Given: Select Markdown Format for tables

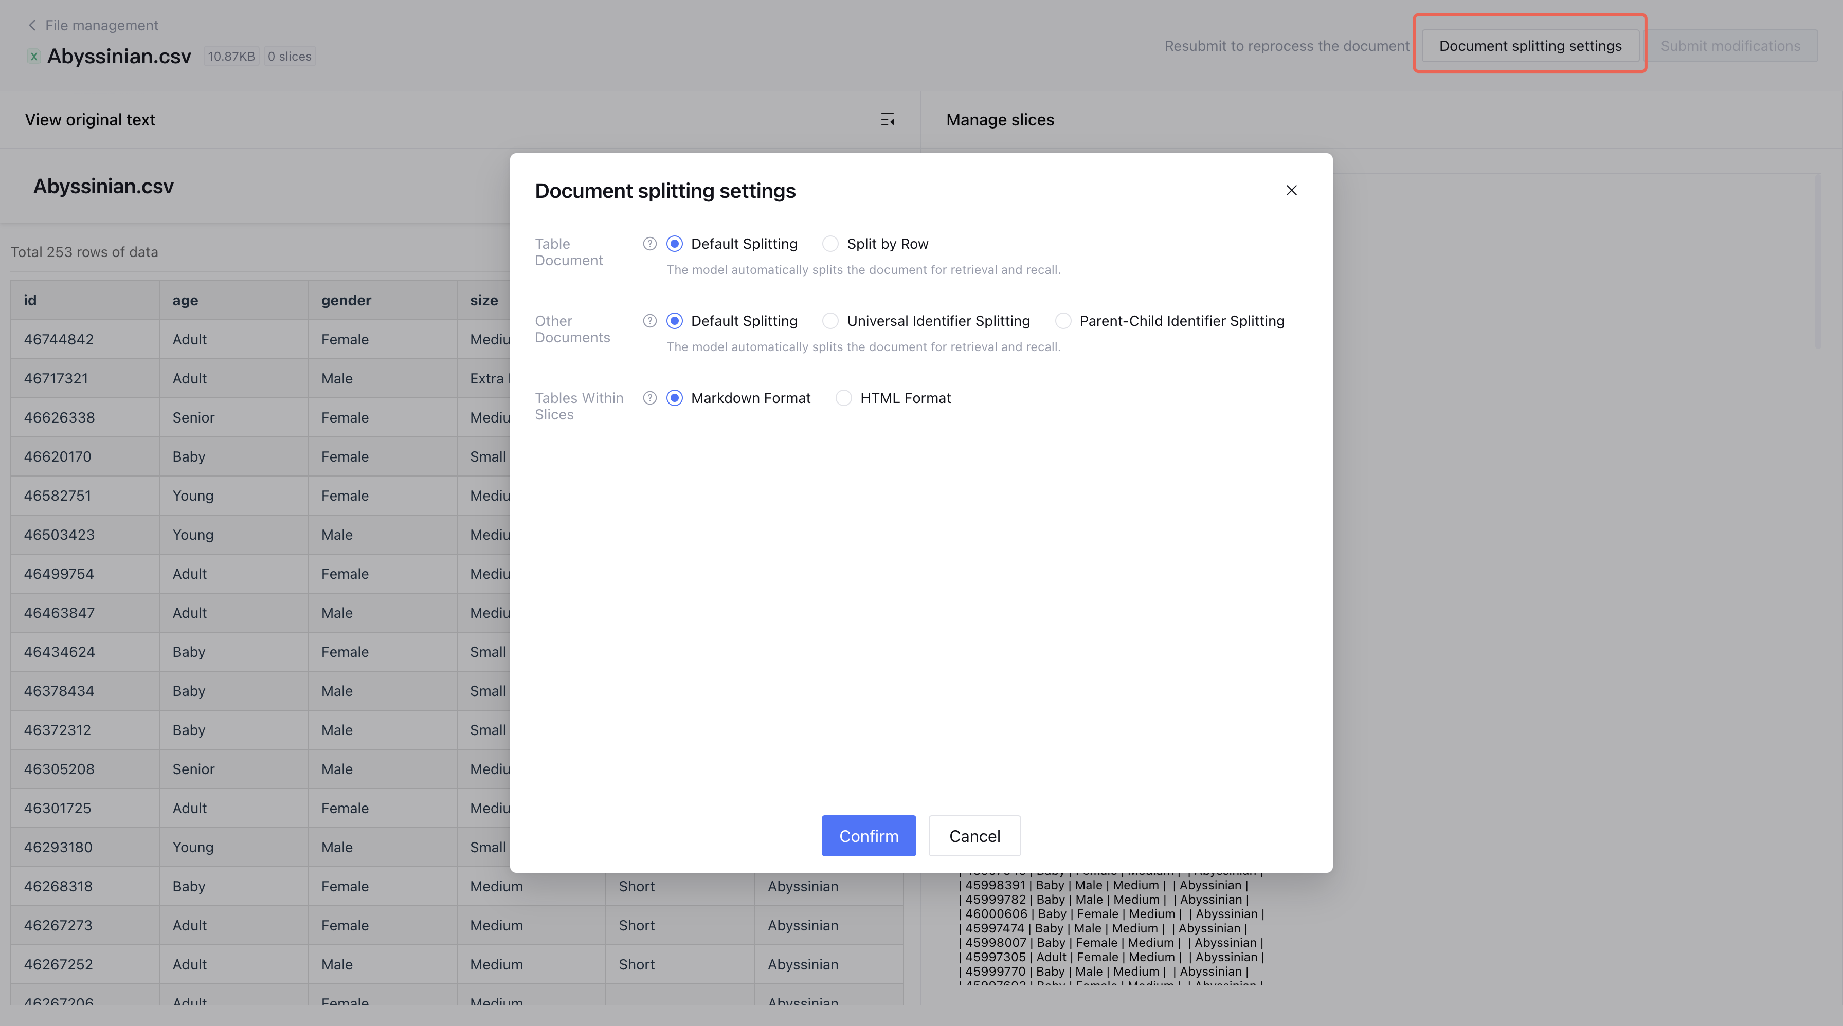Looking at the screenshot, I should click(674, 398).
